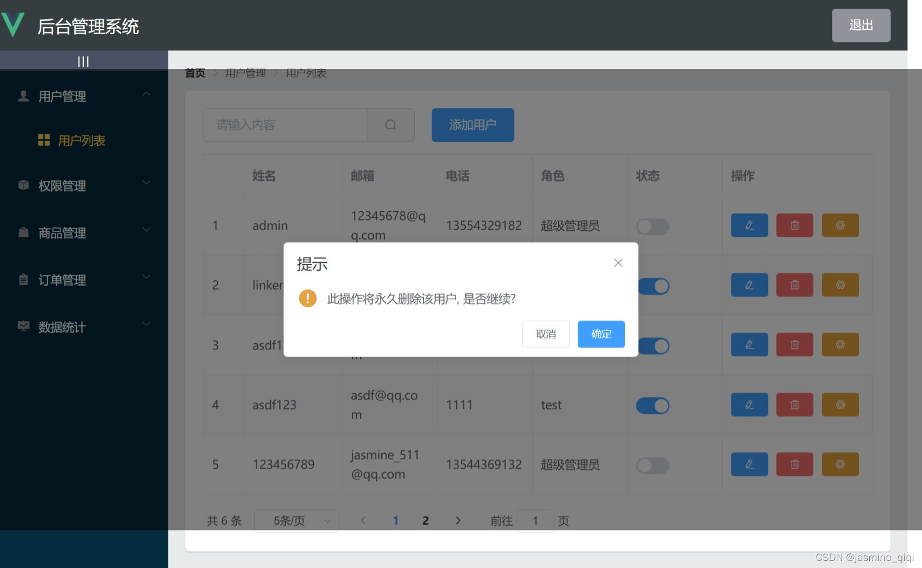Toggle status switch for admin
Screen dimensions: 922x568
pyautogui.click(x=653, y=226)
